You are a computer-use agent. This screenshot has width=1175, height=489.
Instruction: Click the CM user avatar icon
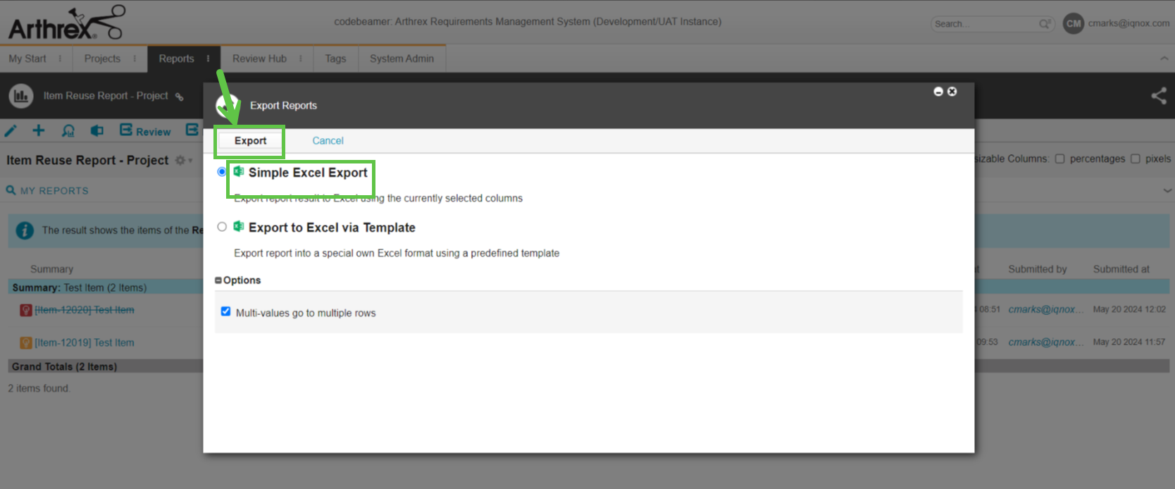click(1073, 23)
